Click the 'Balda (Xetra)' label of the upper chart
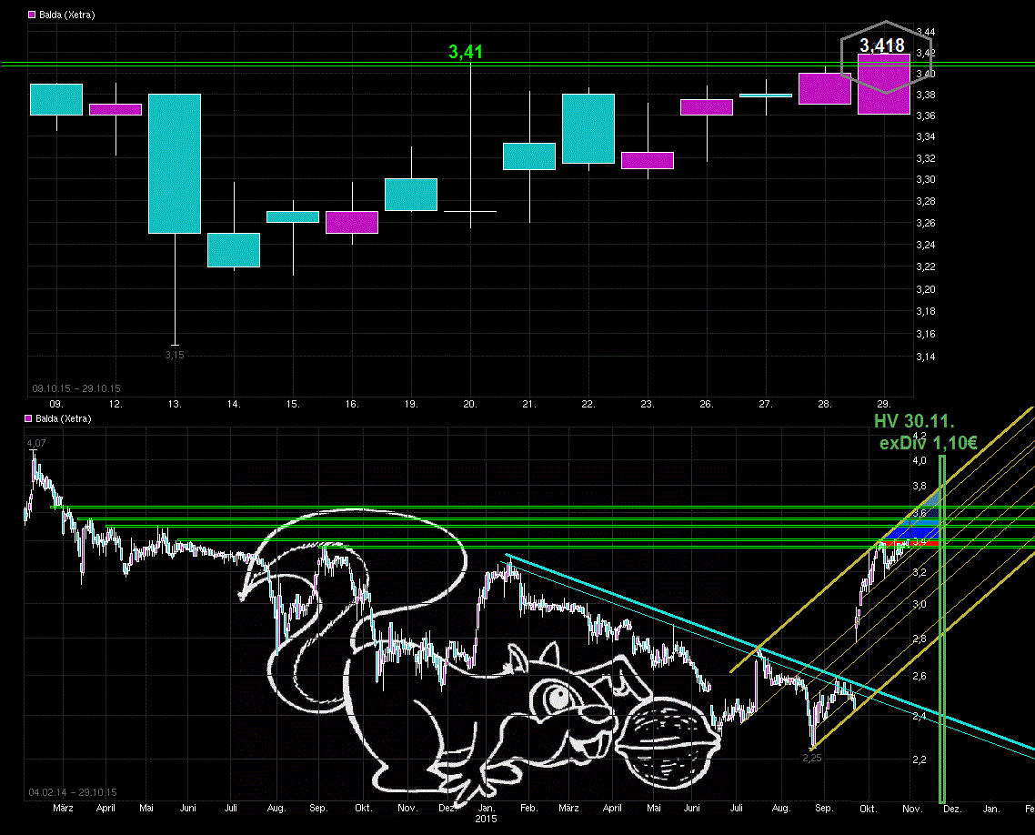The image size is (1035, 835). click(x=66, y=15)
